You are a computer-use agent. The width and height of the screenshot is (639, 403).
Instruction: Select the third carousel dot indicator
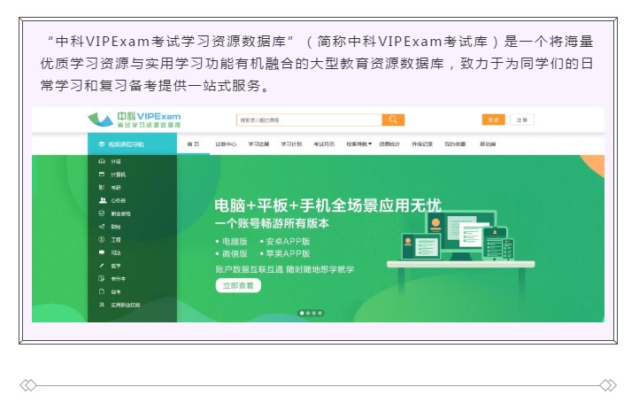[x=314, y=314]
